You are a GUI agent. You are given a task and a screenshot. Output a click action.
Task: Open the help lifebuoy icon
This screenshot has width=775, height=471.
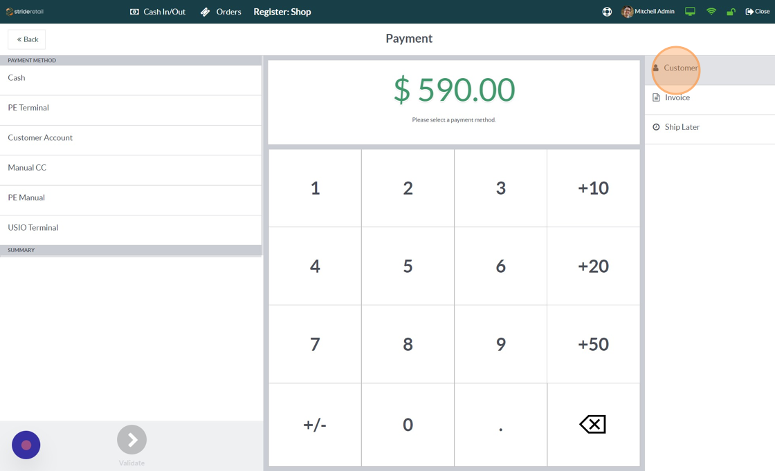click(x=607, y=12)
